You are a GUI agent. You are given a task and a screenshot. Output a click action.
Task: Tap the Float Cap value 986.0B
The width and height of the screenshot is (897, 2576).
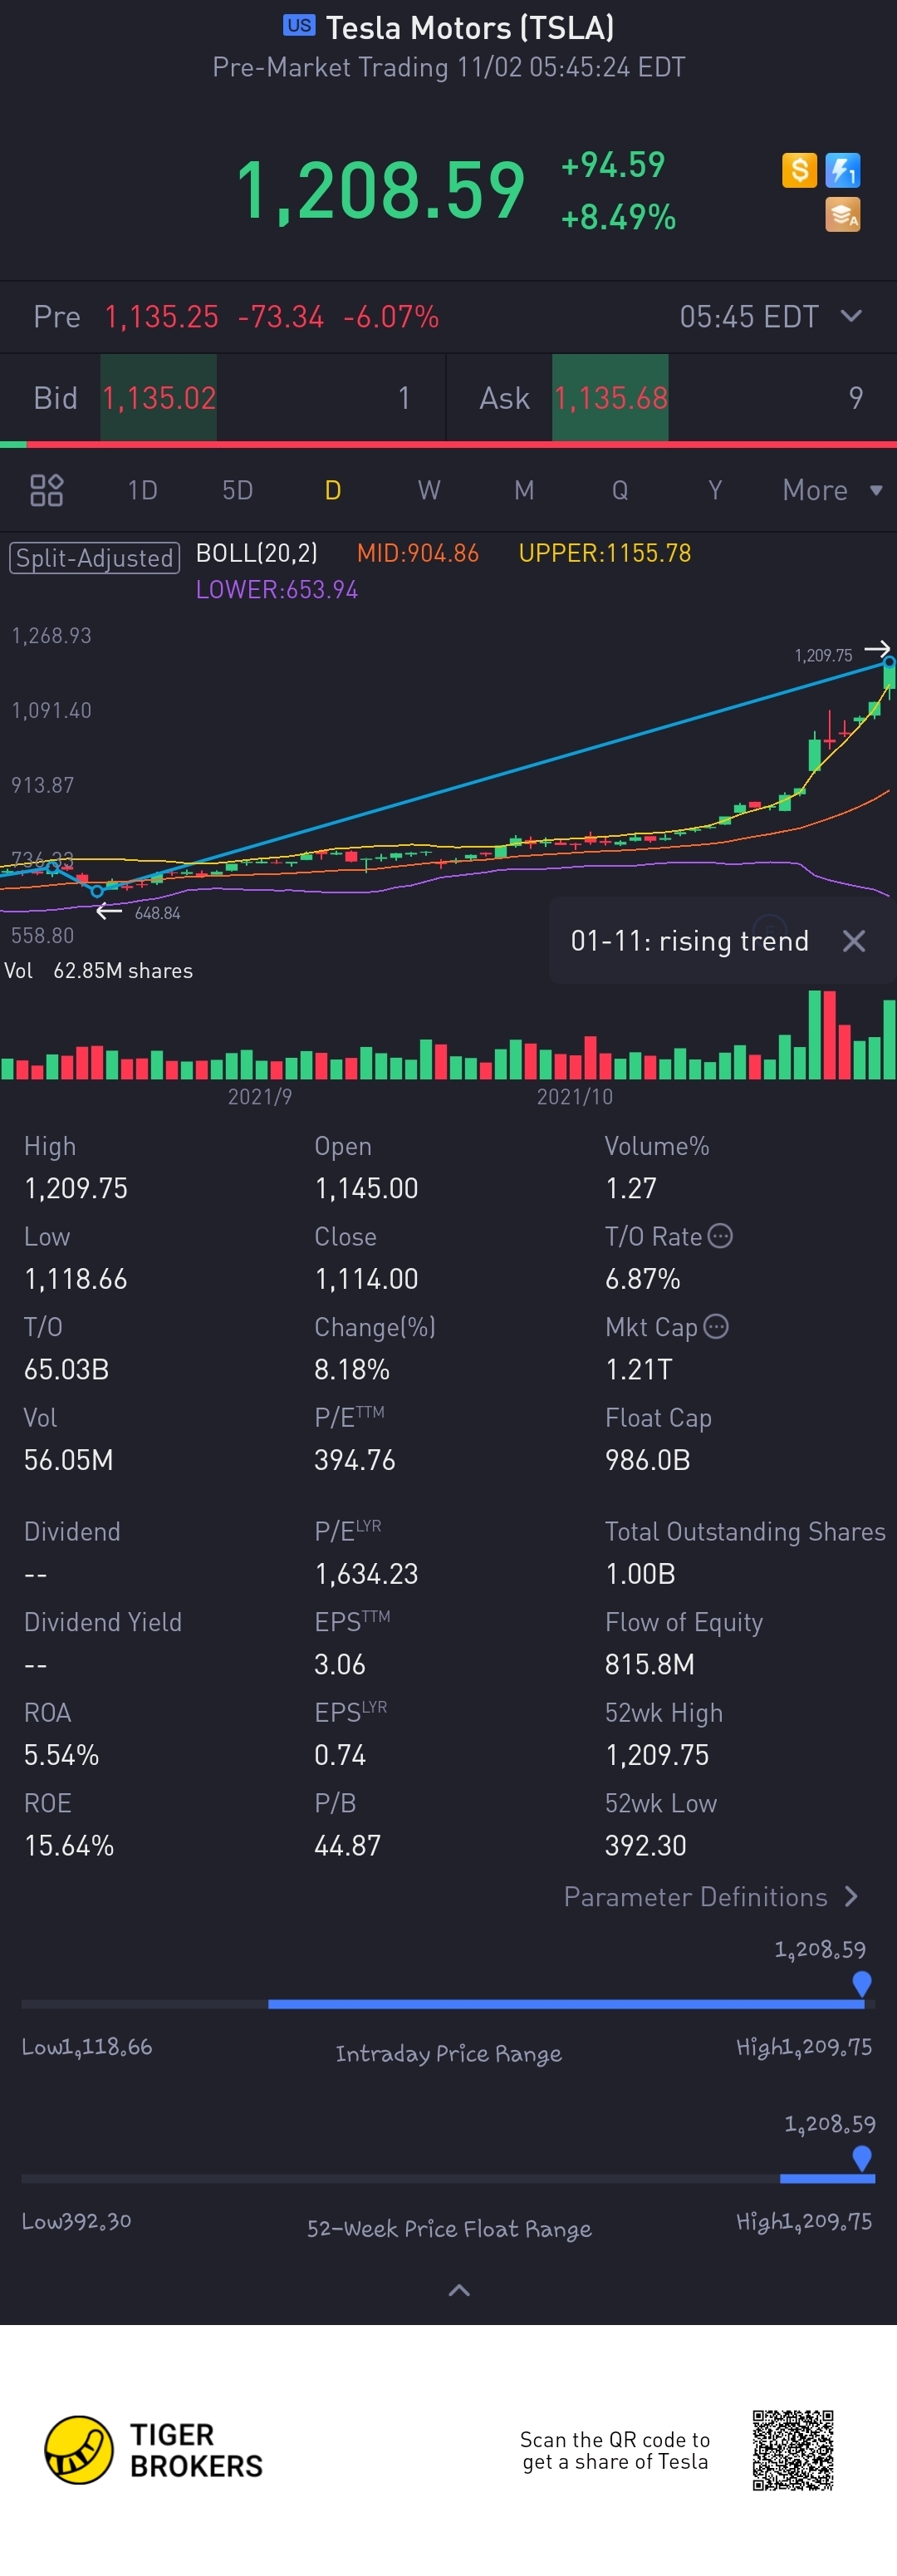pyautogui.click(x=648, y=1460)
